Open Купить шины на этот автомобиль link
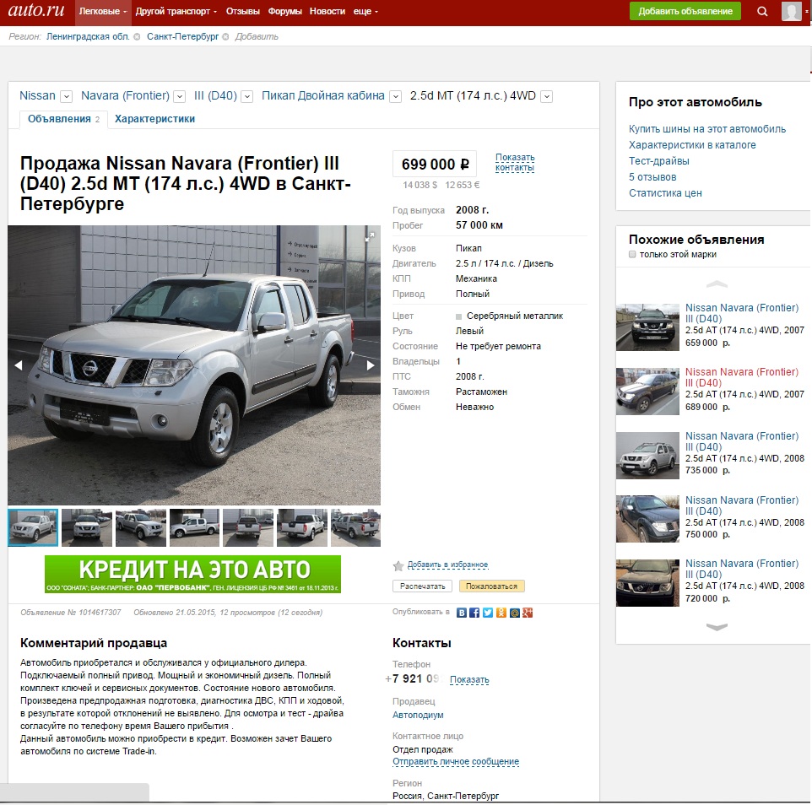Image resolution: width=812 pixels, height=805 pixels. click(706, 129)
